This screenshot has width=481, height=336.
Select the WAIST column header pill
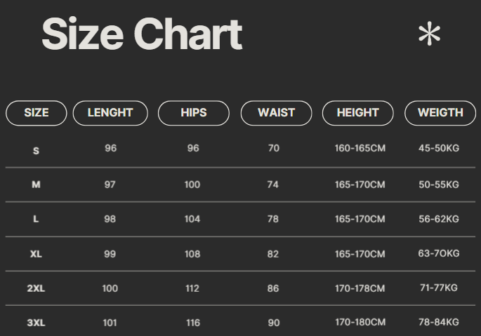coord(276,113)
